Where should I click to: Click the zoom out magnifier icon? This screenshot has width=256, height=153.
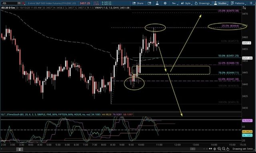224,149
